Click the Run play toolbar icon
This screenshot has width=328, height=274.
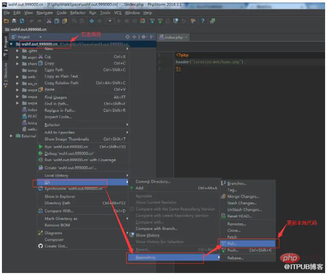tap(119, 21)
